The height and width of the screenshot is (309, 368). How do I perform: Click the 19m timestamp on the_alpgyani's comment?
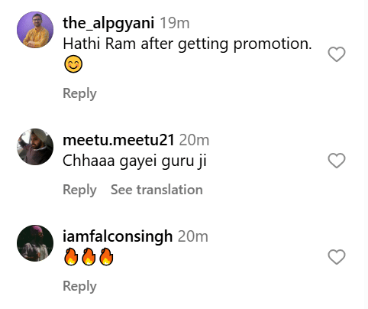[175, 23]
